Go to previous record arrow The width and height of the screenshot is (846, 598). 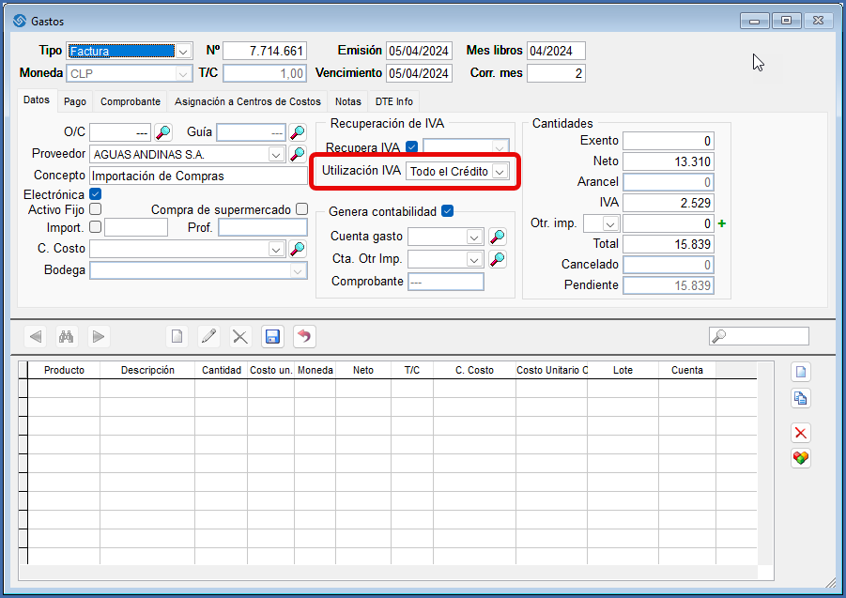click(x=36, y=337)
